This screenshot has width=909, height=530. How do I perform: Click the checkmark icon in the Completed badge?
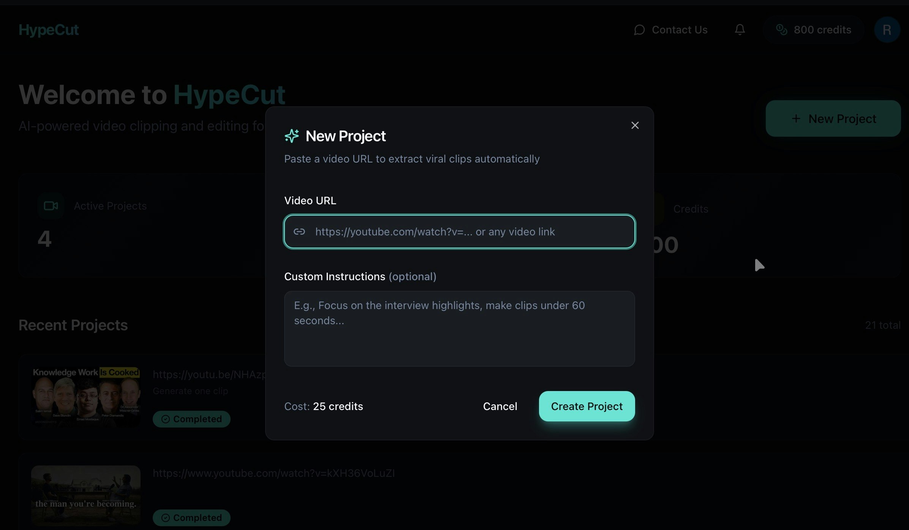[x=165, y=419]
